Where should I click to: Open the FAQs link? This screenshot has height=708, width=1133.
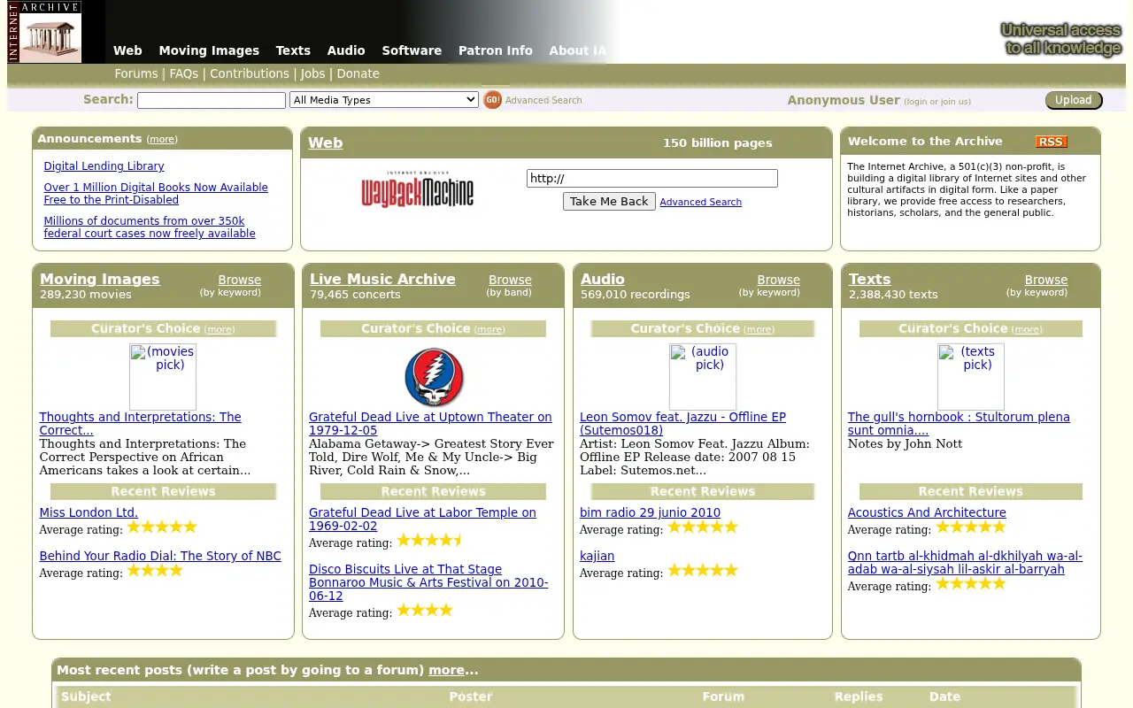pos(184,74)
